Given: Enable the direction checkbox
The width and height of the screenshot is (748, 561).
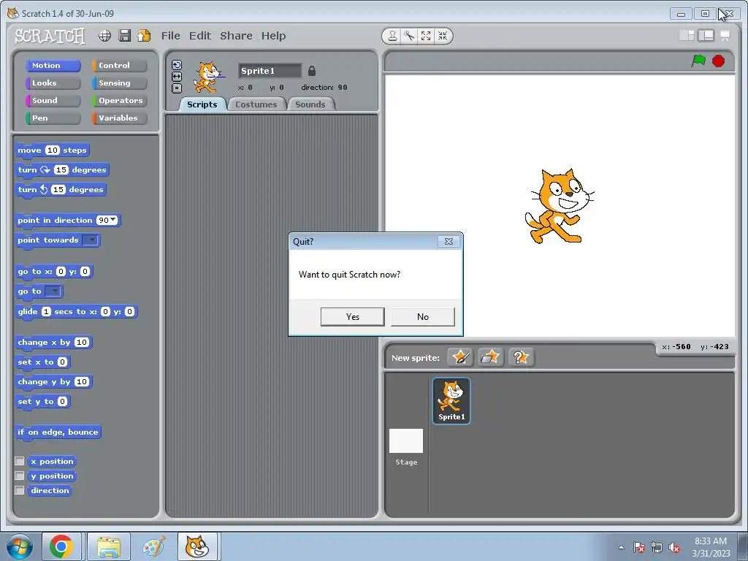Looking at the screenshot, I should [20, 490].
